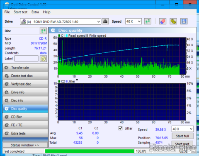The height and width of the screenshot is (156, 199).
Task: Open Create test disc section
Action: pos(25,76)
